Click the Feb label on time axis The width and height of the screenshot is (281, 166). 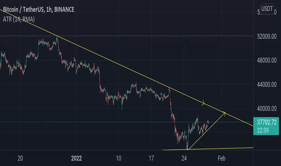(222, 158)
